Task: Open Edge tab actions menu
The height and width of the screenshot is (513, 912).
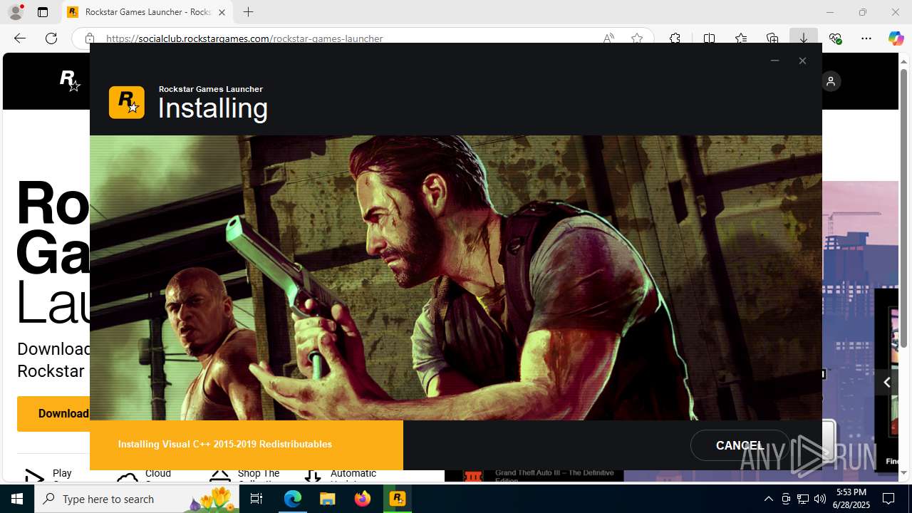Action: [43, 12]
